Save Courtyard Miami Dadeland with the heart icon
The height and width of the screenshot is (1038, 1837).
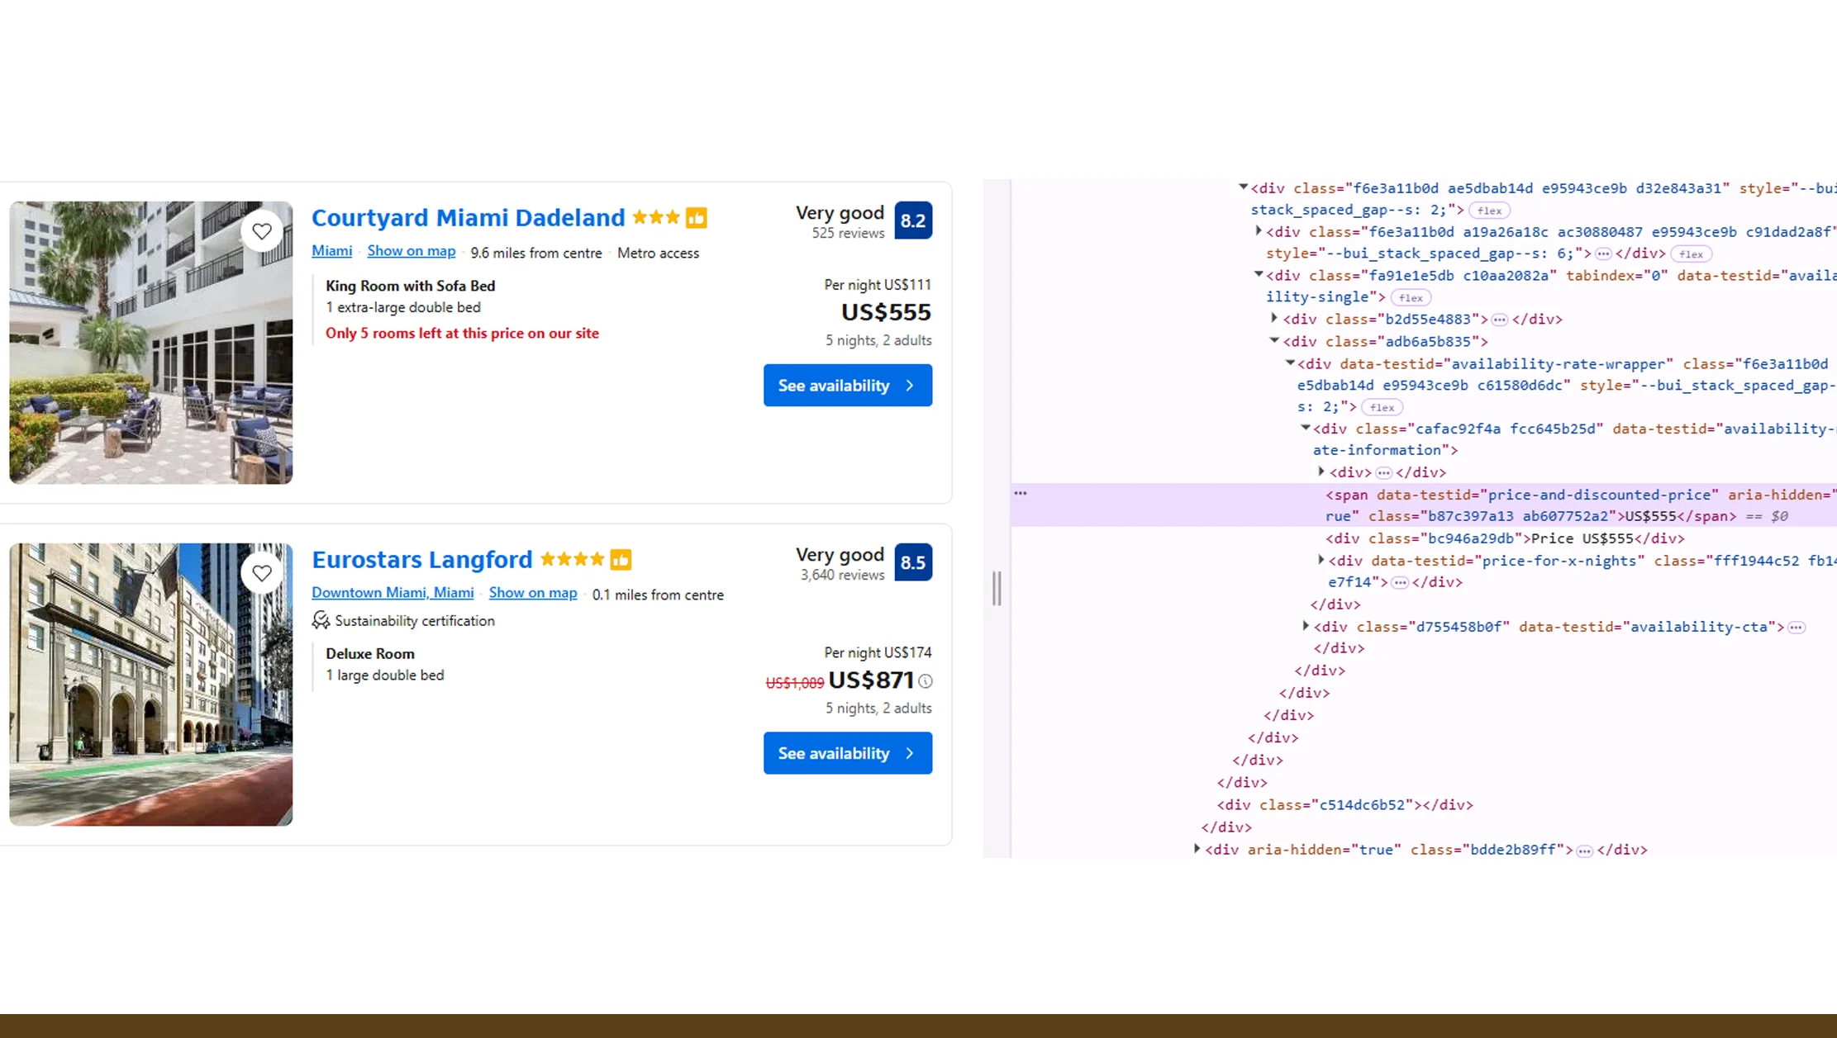(x=262, y=231)
